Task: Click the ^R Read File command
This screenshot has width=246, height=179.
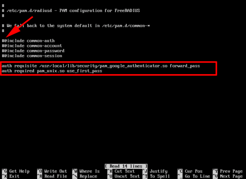Action: (x=52, y=176)
